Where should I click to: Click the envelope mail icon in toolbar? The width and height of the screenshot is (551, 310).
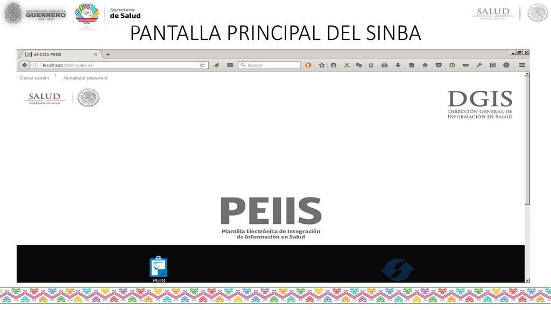(230, 65)
